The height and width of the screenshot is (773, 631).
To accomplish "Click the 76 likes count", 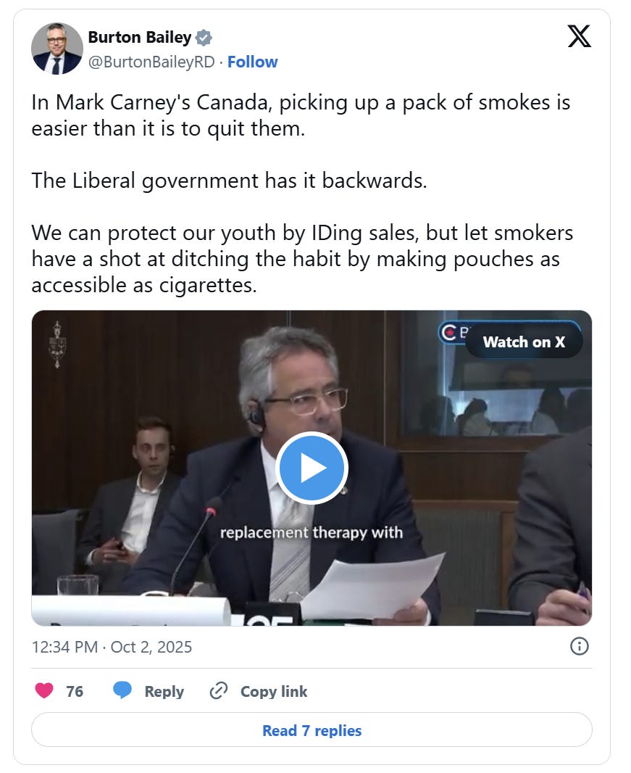I will pyautogui.click(x=75, y=692).
